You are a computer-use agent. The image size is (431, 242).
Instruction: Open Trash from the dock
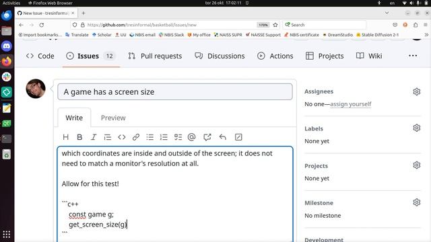(7, 154)
